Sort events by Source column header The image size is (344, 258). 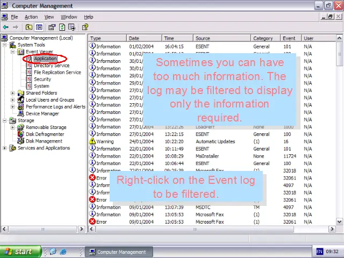[222, 38]
